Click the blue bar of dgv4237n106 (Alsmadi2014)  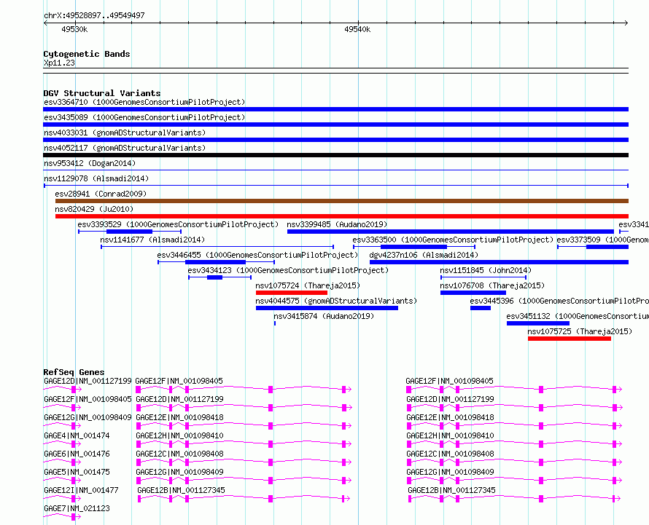click(x=500, y=262)
